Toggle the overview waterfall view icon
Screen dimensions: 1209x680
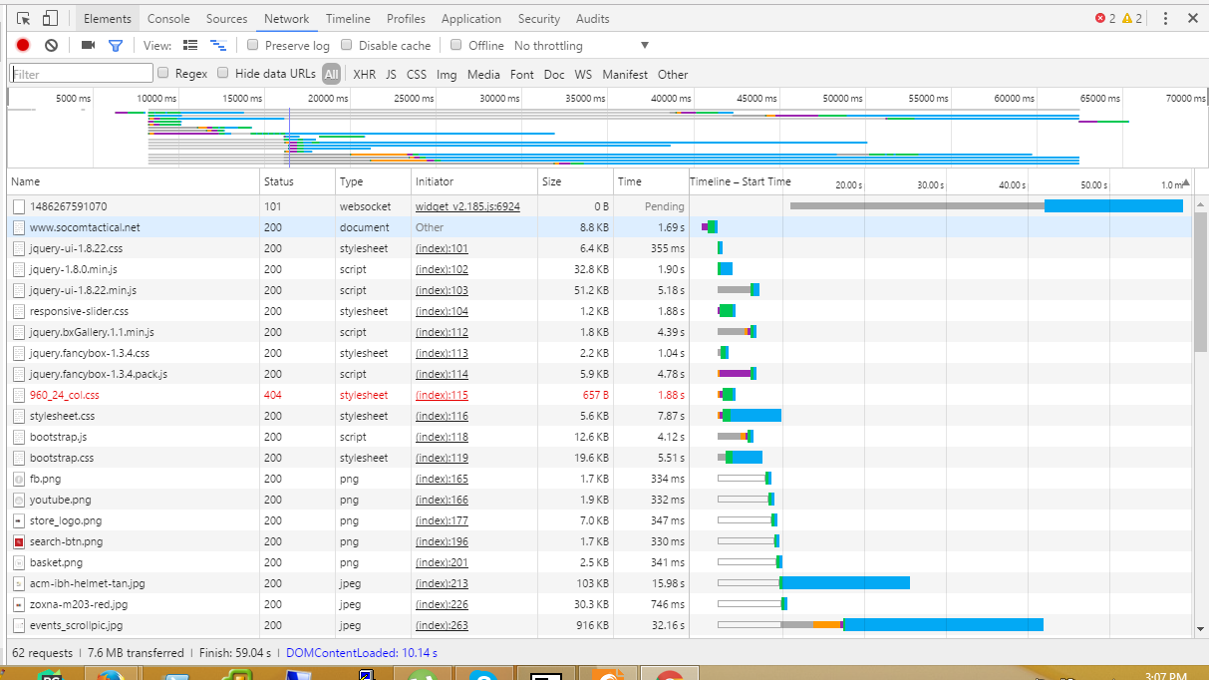[218, 45]
